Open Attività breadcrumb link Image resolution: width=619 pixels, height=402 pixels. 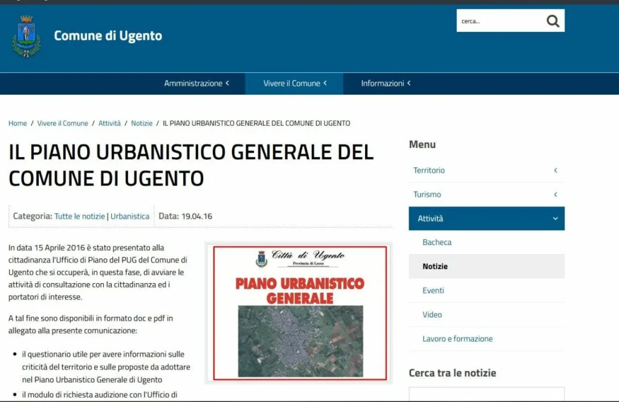(109, 123)
